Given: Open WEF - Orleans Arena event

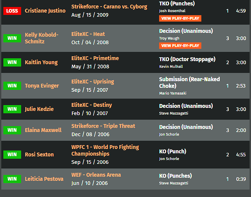Looking at the screenshot, I should click(96, 175).
